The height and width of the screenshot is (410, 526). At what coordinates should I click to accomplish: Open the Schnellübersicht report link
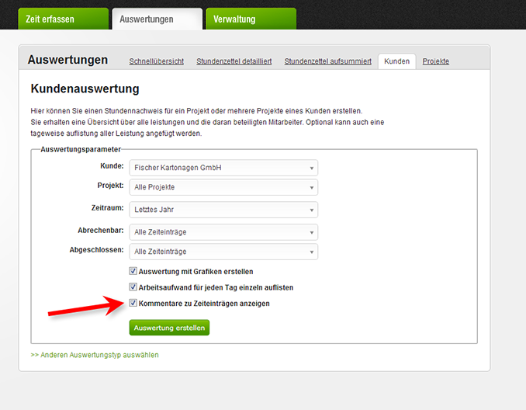(156, 61)
